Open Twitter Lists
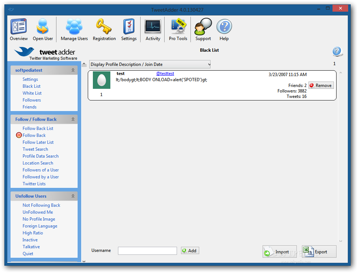This screenshot has width=358, height=273. (34, 184)
